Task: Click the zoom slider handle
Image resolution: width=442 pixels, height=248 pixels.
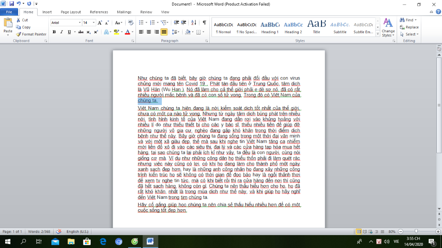Action: (417, 231)
